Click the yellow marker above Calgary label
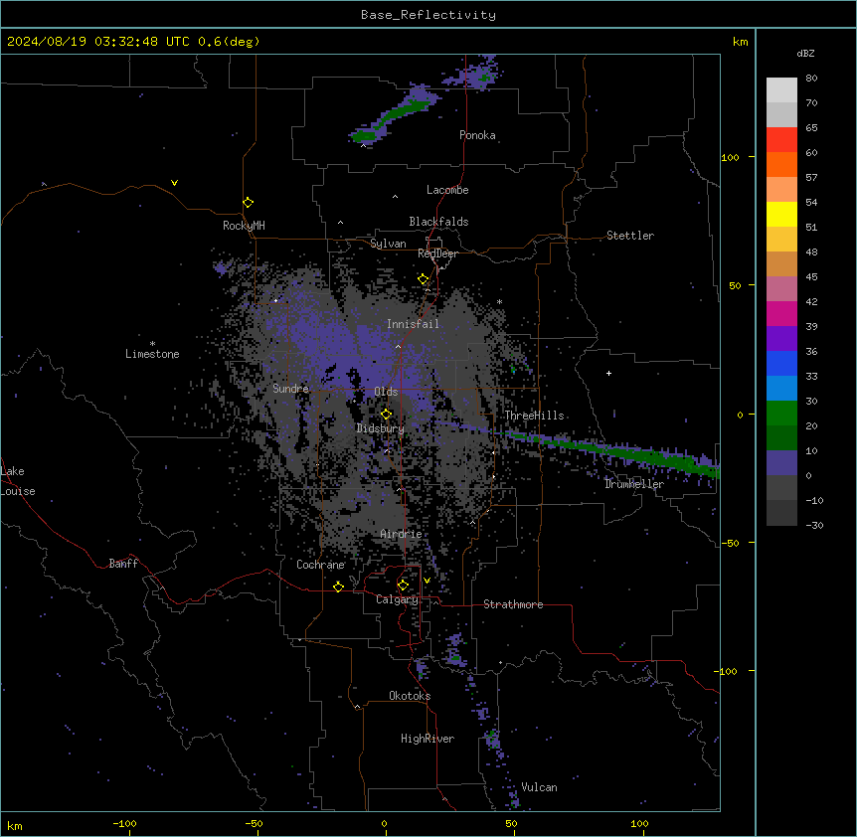 pos(403,586)
